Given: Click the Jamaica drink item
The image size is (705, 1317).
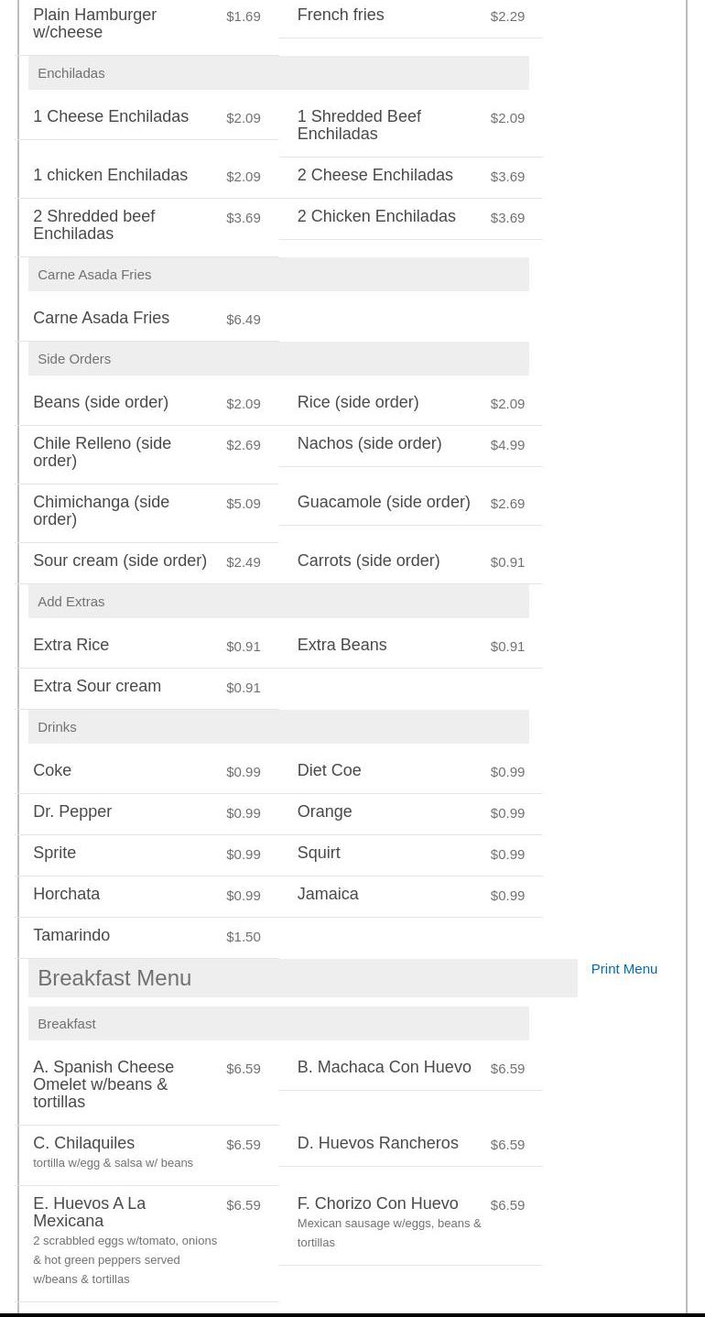Looking at the screenshot, I should click(x=328, y=895).
